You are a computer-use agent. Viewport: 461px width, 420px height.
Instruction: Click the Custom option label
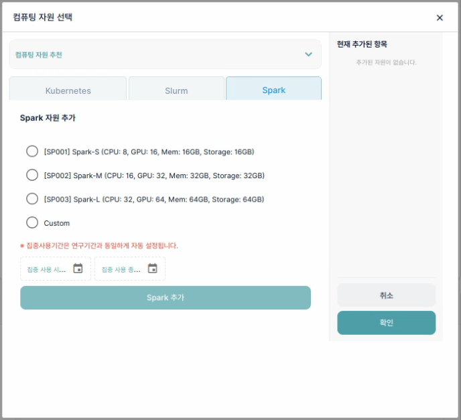[x=57, y=223]
